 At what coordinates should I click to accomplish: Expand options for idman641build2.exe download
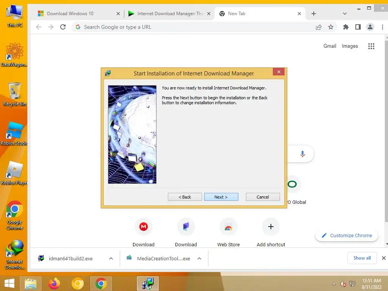(x=111, y=258)
